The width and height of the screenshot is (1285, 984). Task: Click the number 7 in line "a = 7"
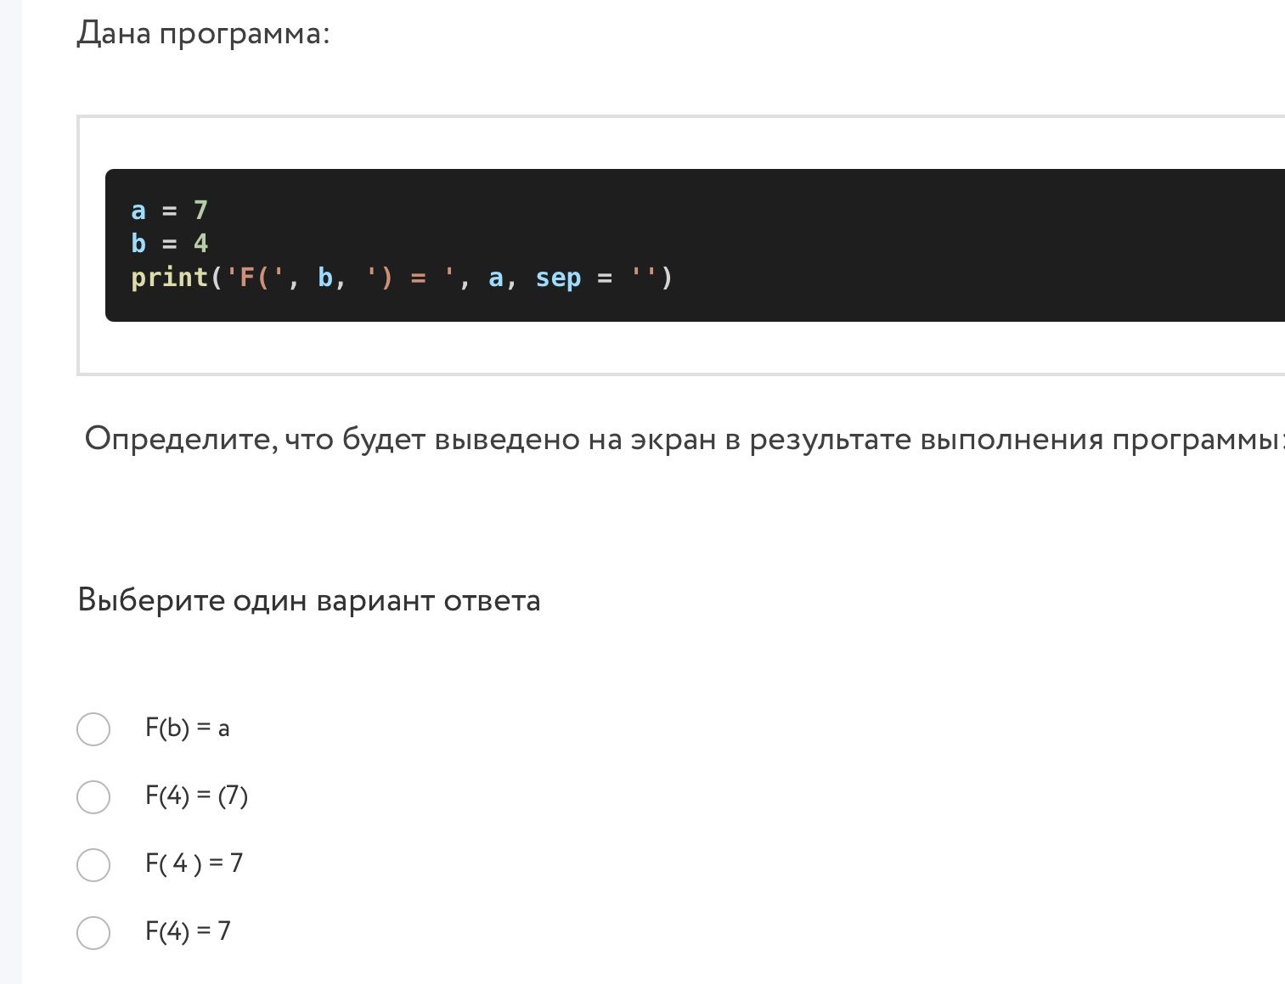point(200,210)
